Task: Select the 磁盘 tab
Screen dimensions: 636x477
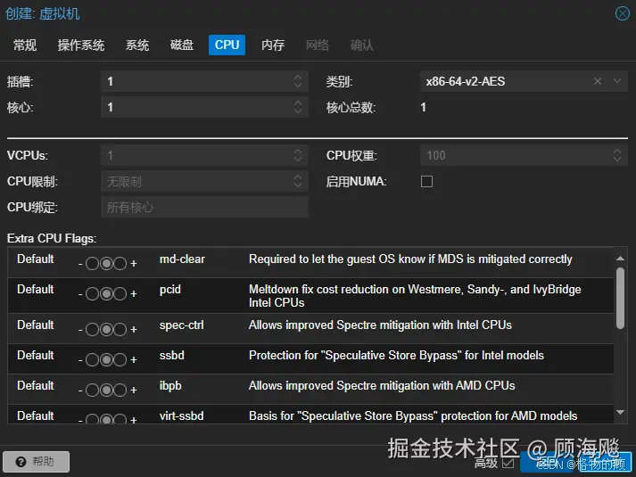Action: tap(182, 45)
